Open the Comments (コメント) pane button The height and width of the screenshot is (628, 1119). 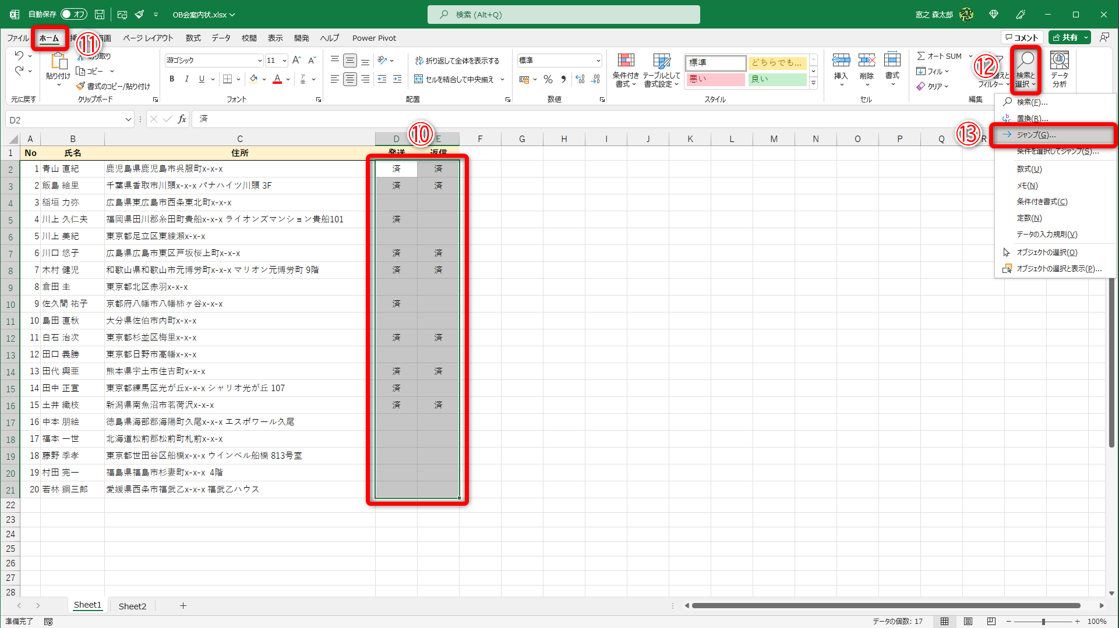tap(1022, 37)
